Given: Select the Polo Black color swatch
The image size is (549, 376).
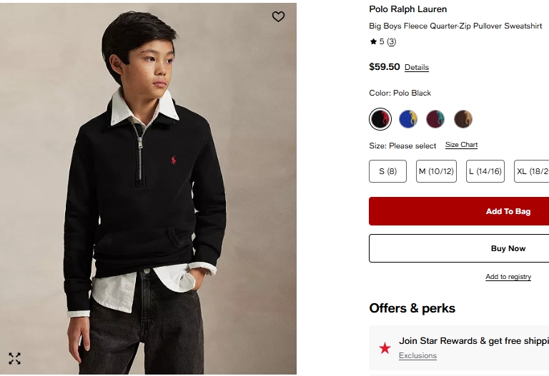Looking at the screenshot, I should (380, 119).
